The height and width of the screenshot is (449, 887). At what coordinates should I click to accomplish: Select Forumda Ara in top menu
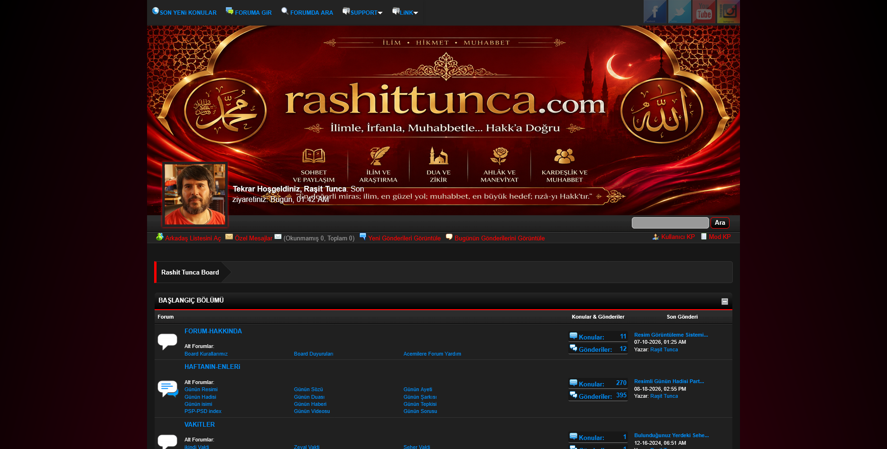point(312,13)
